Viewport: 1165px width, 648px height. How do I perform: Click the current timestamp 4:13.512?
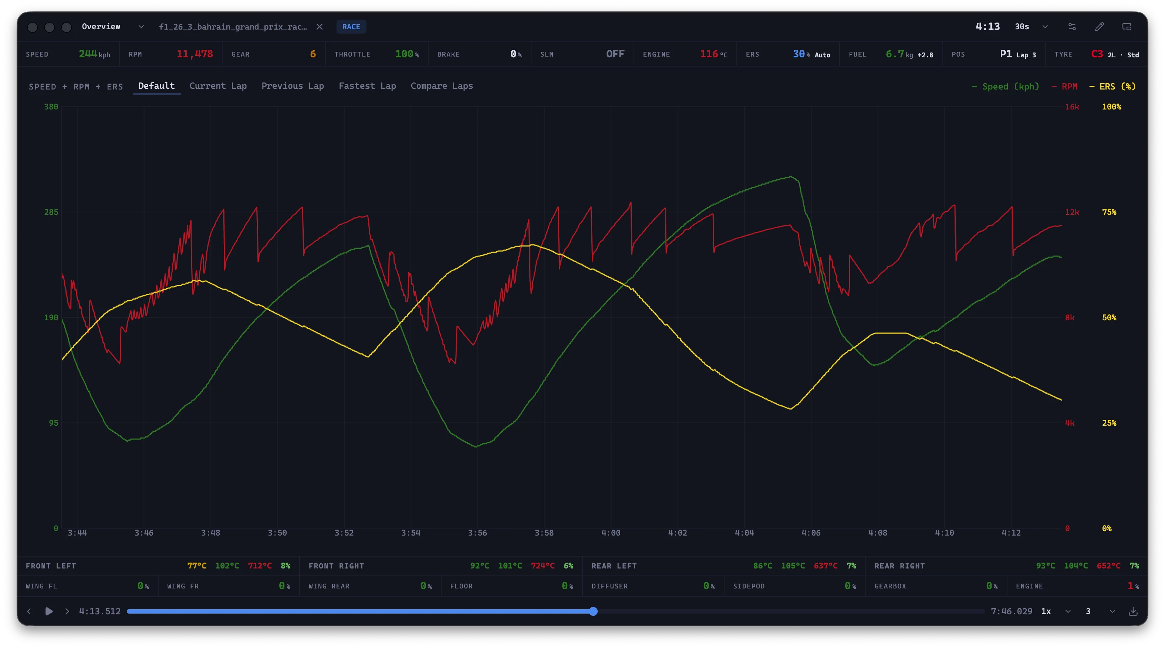coord(100,611)
